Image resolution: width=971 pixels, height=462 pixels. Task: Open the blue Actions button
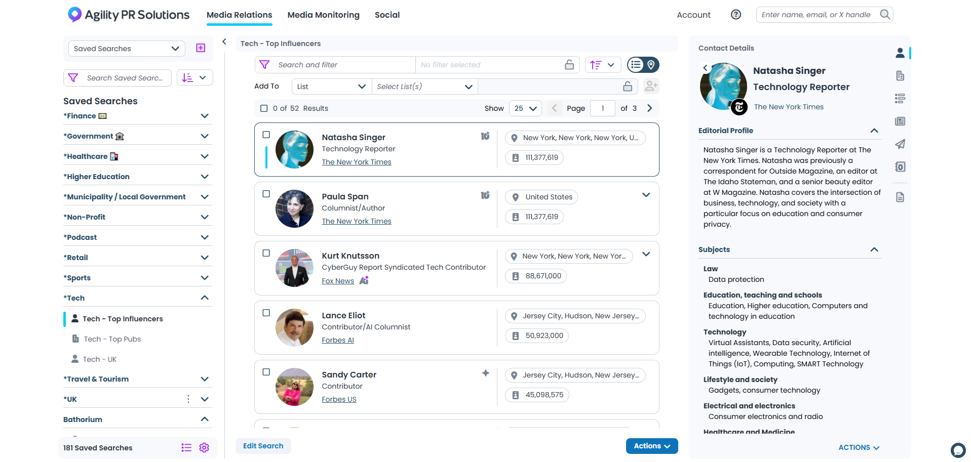[652, 446]
